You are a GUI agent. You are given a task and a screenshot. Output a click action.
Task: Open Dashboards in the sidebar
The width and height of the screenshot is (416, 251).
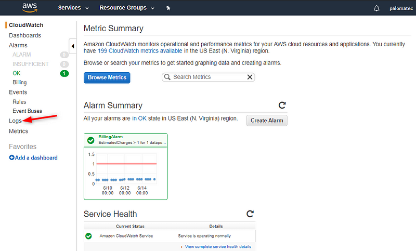(x=25, y=35)
